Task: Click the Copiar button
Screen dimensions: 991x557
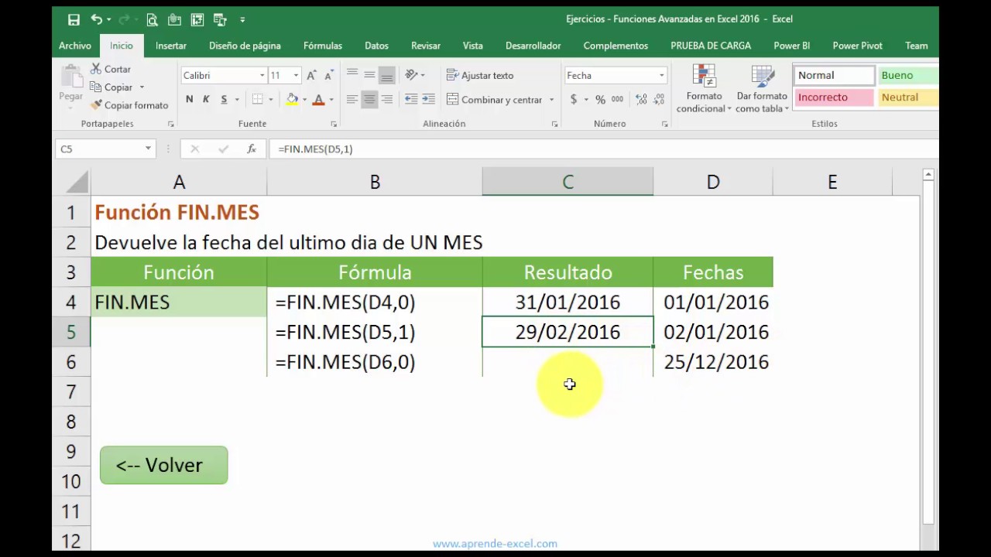Action: 111,87
